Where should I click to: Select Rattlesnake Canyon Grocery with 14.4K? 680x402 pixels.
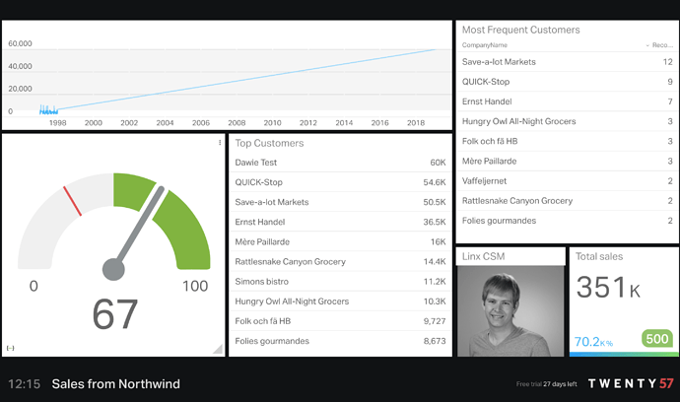[340, 261]
